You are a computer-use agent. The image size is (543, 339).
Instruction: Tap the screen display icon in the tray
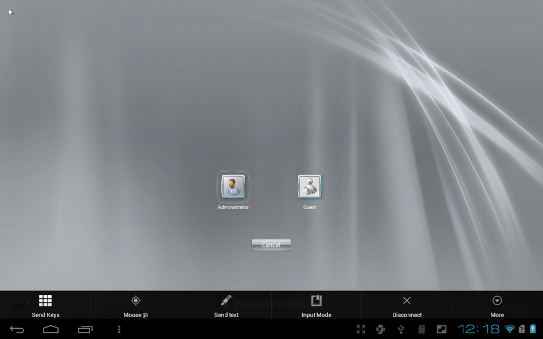(442, 329)
